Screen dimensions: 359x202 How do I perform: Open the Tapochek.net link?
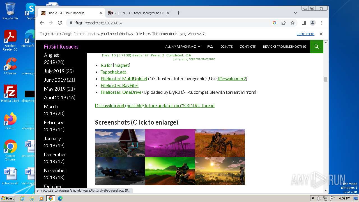tap(113, 72)
